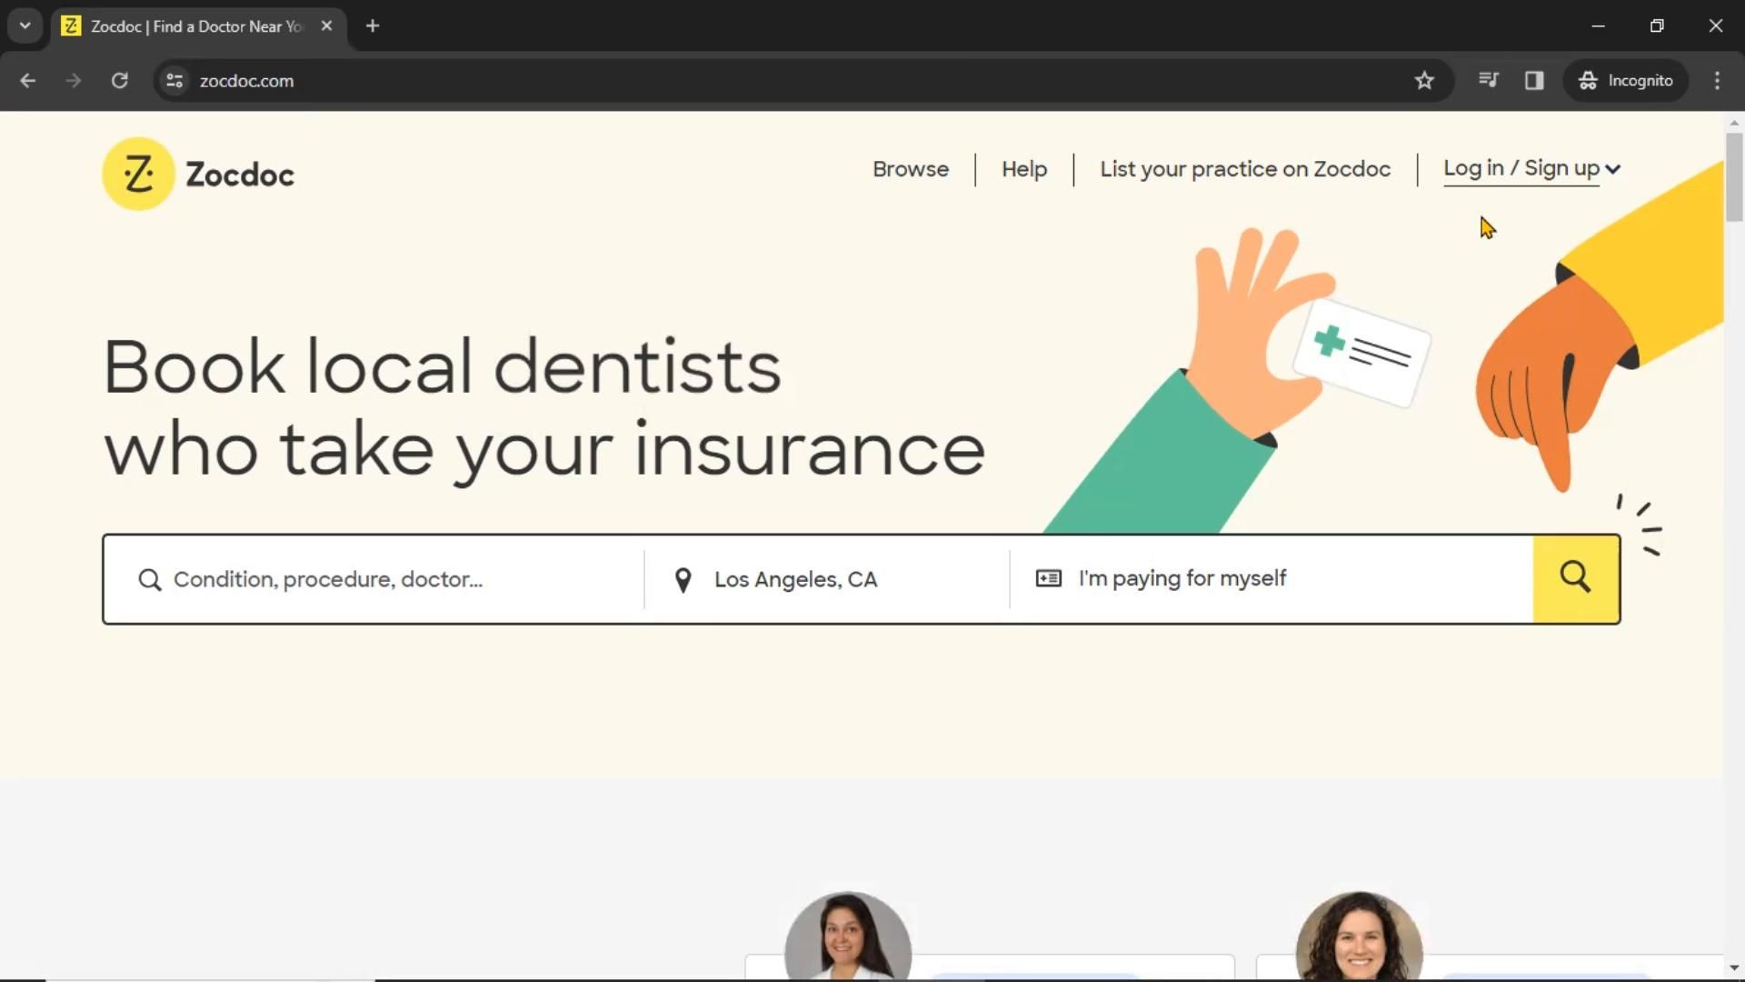Click the search magnifier icon

1576,579
